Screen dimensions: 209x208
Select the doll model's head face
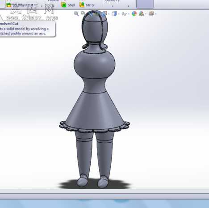[x=93, y=31]
